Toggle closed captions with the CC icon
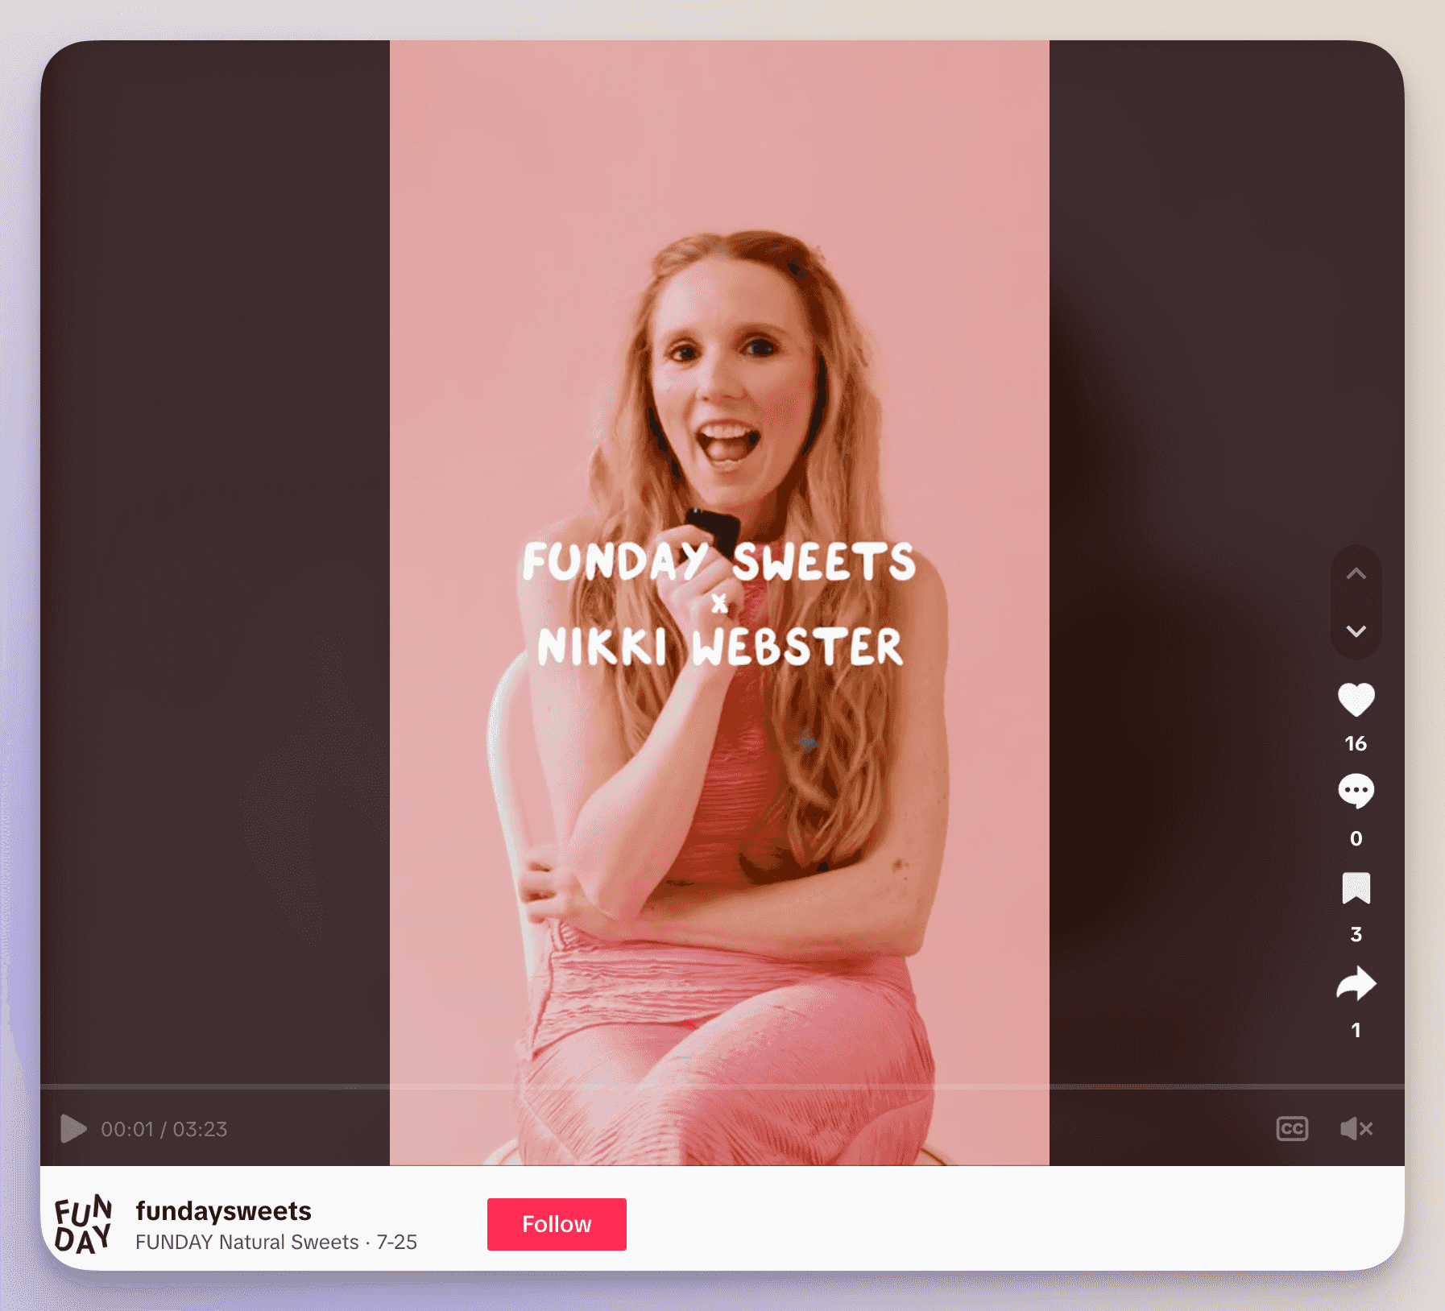 point(1292,1129)
